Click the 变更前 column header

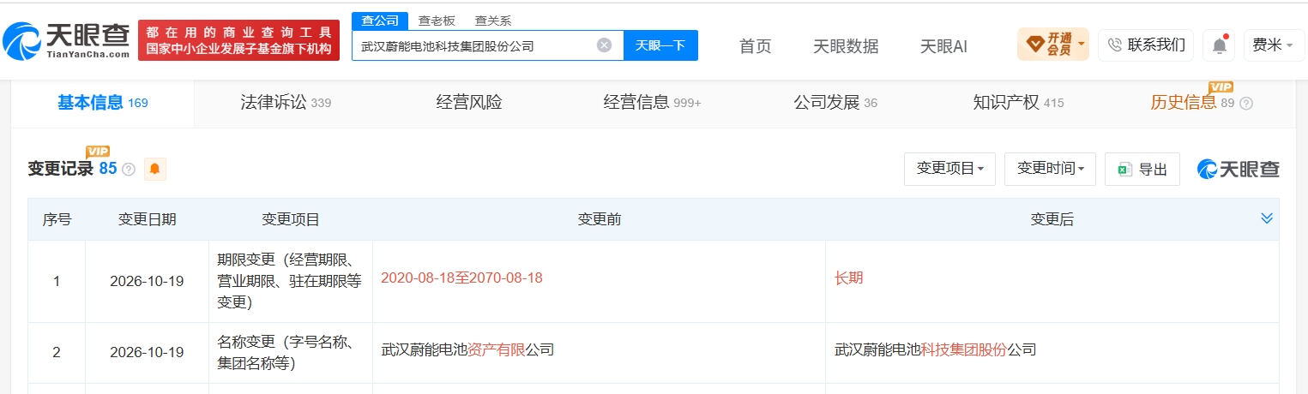tap(600, 219)
